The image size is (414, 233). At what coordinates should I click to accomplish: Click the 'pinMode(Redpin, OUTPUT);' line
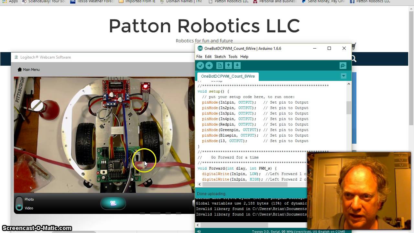[229, 125]
